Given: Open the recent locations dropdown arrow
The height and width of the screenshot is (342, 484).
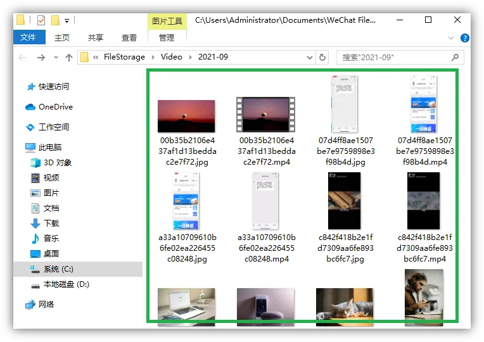Looking at the screenshot, I should (x=56, y=58).
